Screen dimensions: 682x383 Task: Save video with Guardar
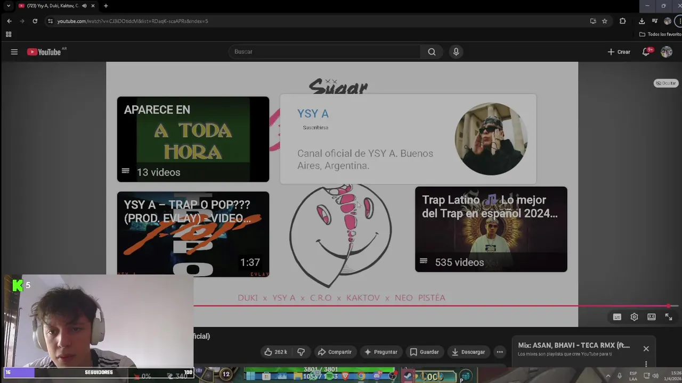pyautogui.click(x=424, y=352)
